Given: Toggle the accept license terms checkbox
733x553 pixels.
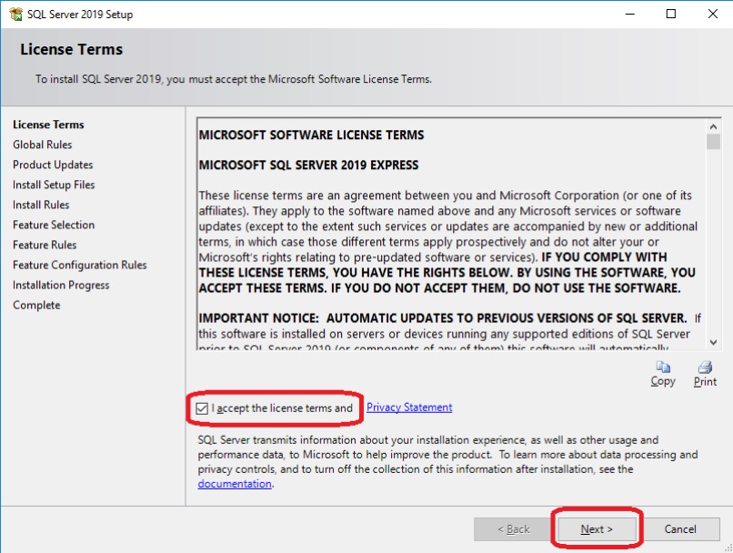Looking at the screenshot, I should click(x=202, y=408).
